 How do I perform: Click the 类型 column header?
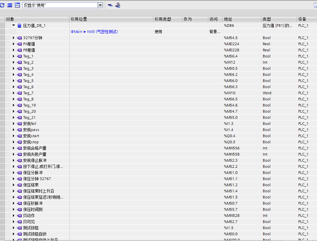point(267,19)
